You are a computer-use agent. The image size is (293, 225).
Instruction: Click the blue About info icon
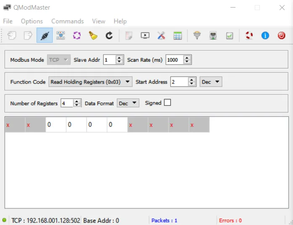coord(265,36)
